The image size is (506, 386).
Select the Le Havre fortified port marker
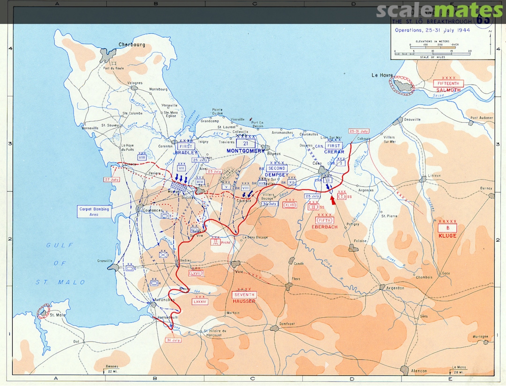tap(402, 85)
